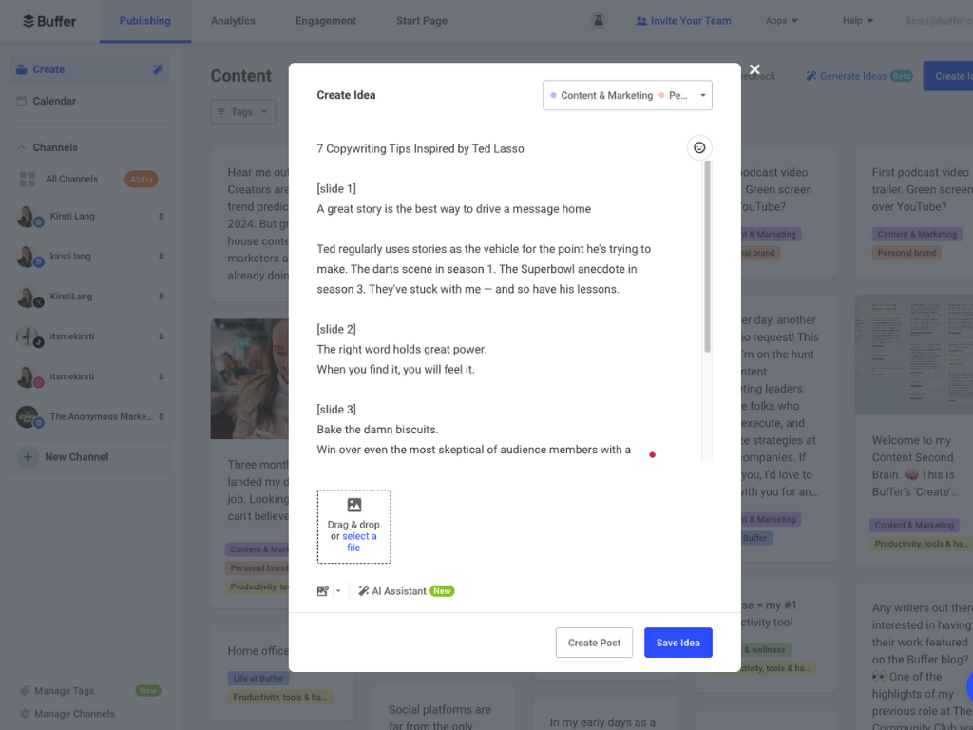
Task: Click the spreadsheet thumbnail on the right card
Action: pos(914,355)
